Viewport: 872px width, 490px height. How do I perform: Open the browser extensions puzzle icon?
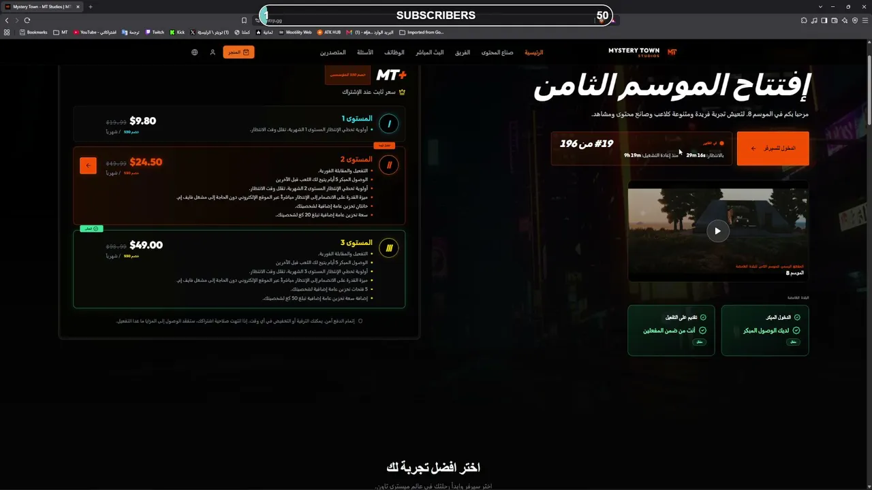(804, 20)
